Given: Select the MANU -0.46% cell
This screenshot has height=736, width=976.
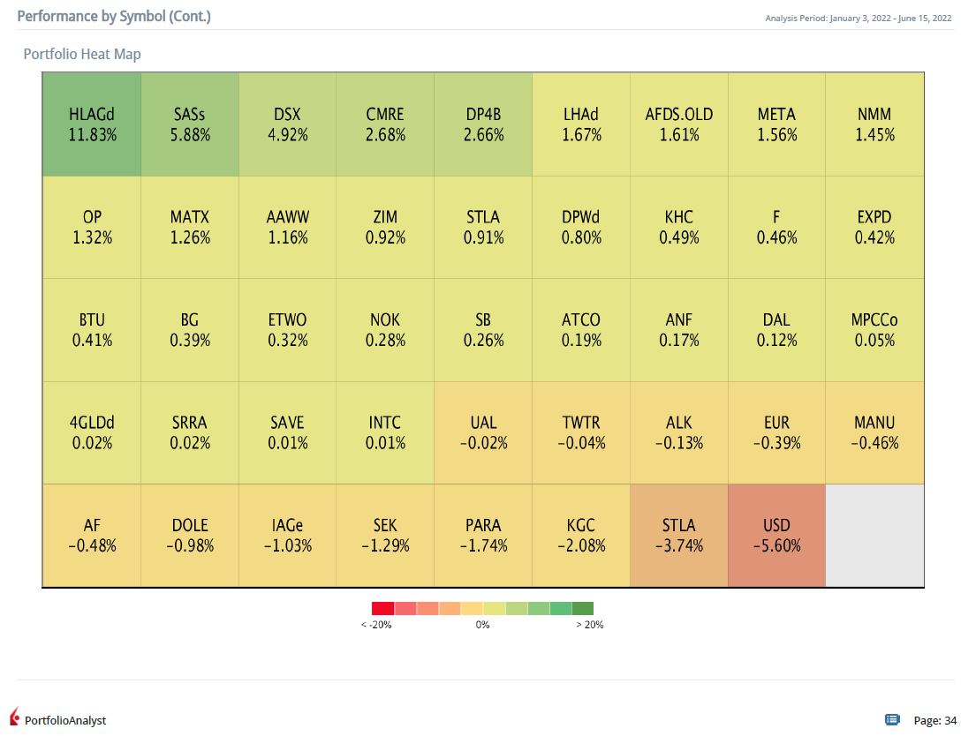Looking at the screenshot, I should [874, 432].
